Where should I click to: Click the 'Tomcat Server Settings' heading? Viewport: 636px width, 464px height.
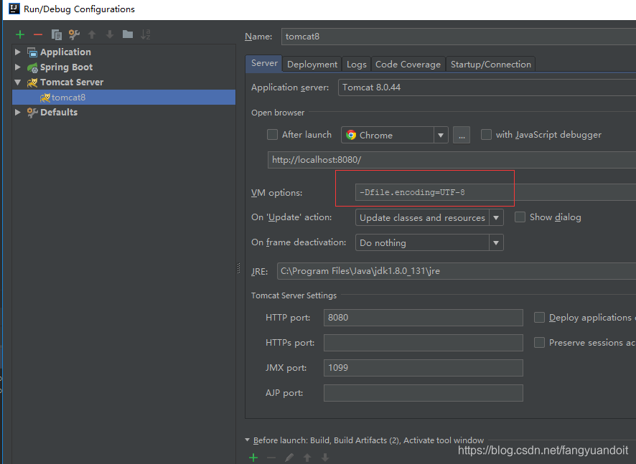coord(294,295)
